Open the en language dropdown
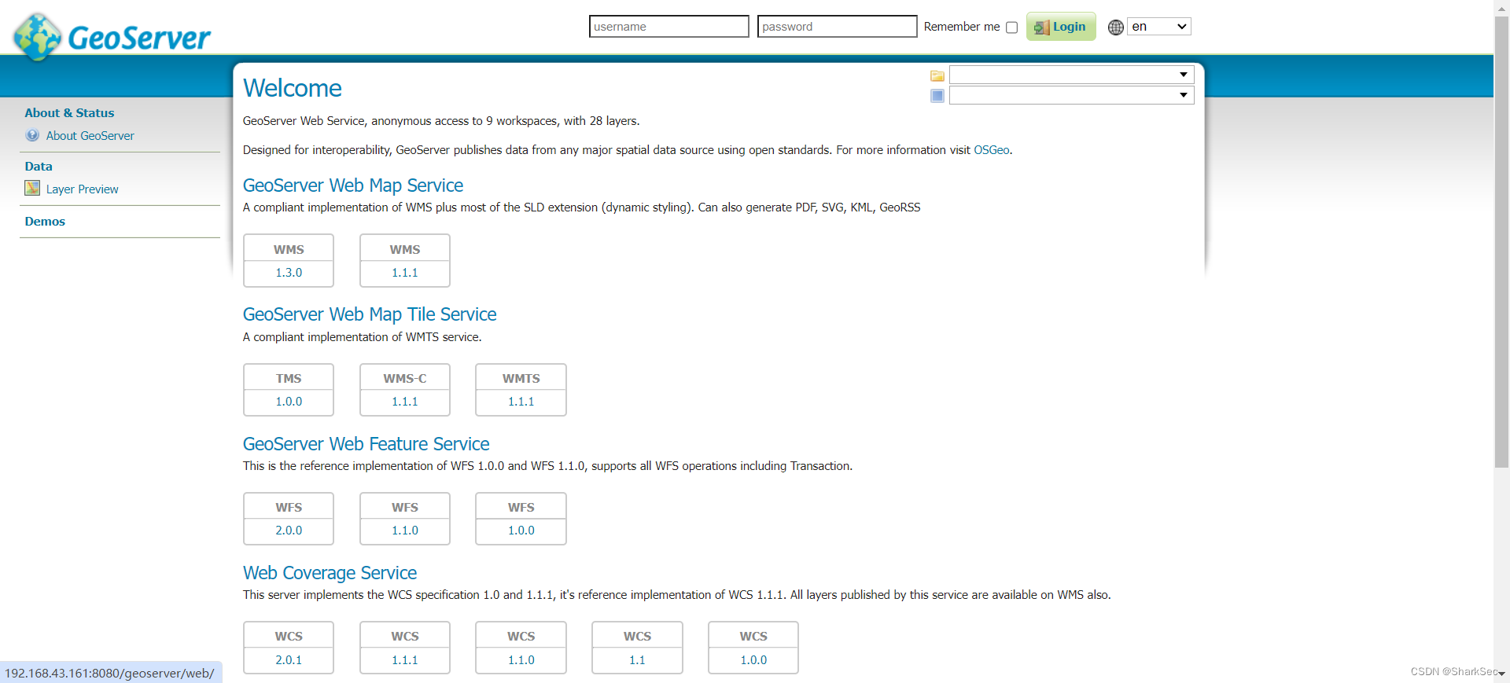This screenshot has height=683, width=1510. click(x=1158, y=27)
